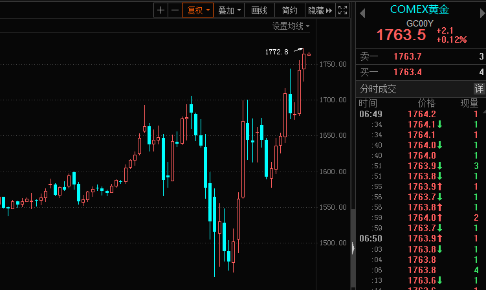486x290 pixels.
Task: Toggle the 画线 drawing mode
Action: tap(259, 10)
